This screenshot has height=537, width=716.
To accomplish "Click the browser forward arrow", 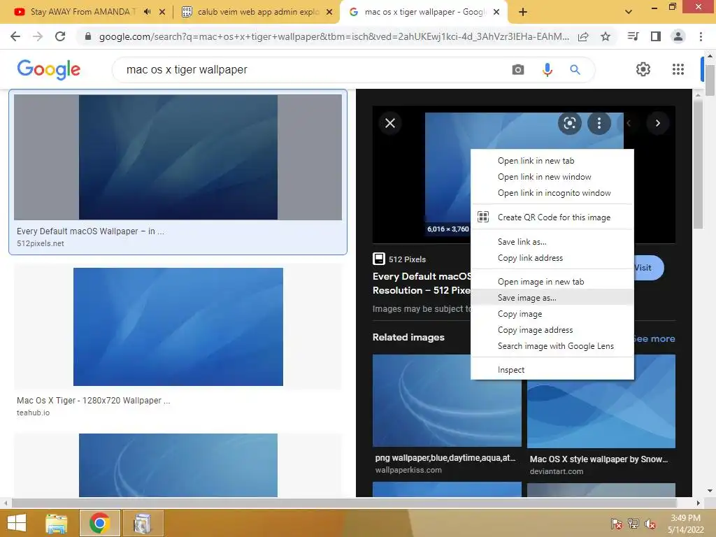I will tap(38, 36).
